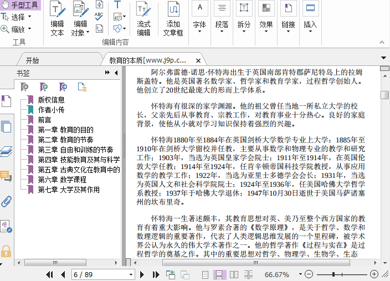Collapse the ribbon with the up chevron
Viewport: 390px width, 281px height.
[x=382, y=42]
